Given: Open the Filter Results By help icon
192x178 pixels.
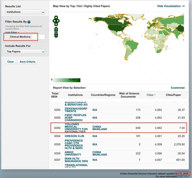Looking at the screenshot, I should (29, 22).
